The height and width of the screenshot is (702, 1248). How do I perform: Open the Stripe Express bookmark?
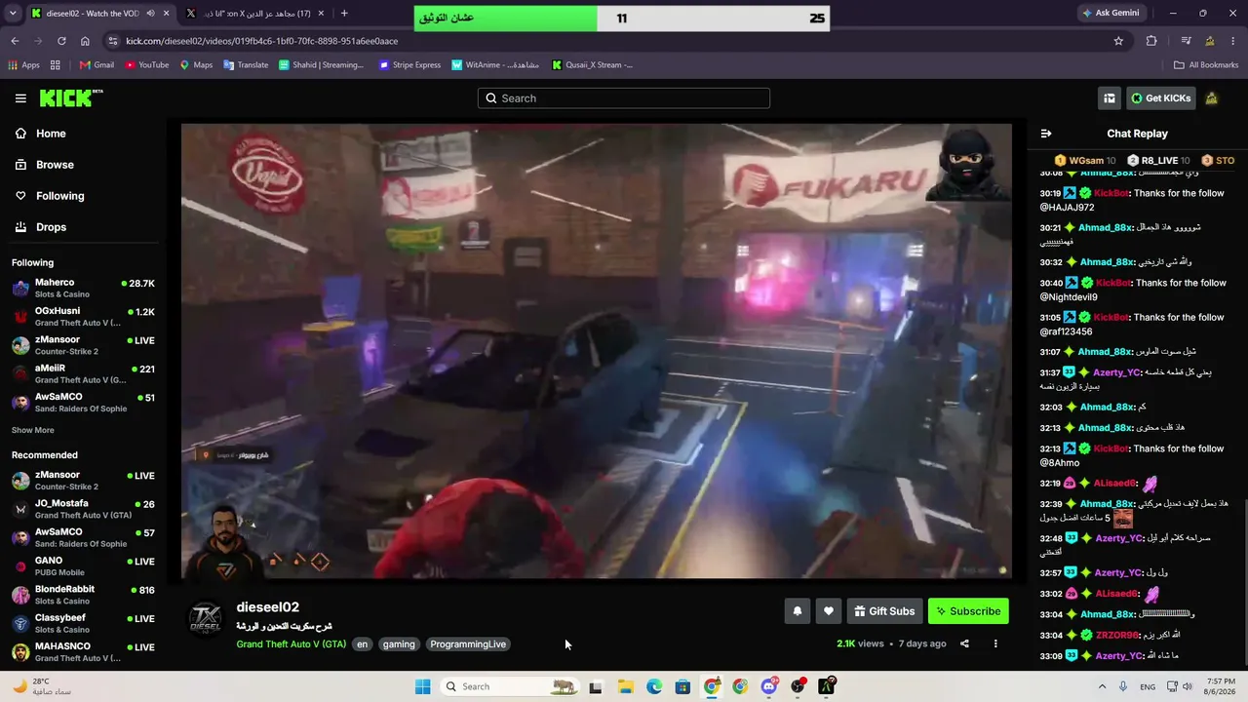pyautogui.click(x=409, y=65)
